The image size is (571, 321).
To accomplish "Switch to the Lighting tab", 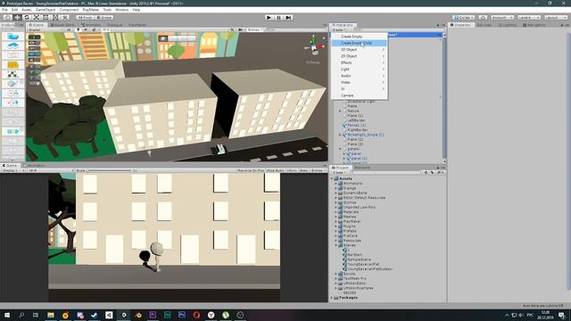I will [508, 25].
